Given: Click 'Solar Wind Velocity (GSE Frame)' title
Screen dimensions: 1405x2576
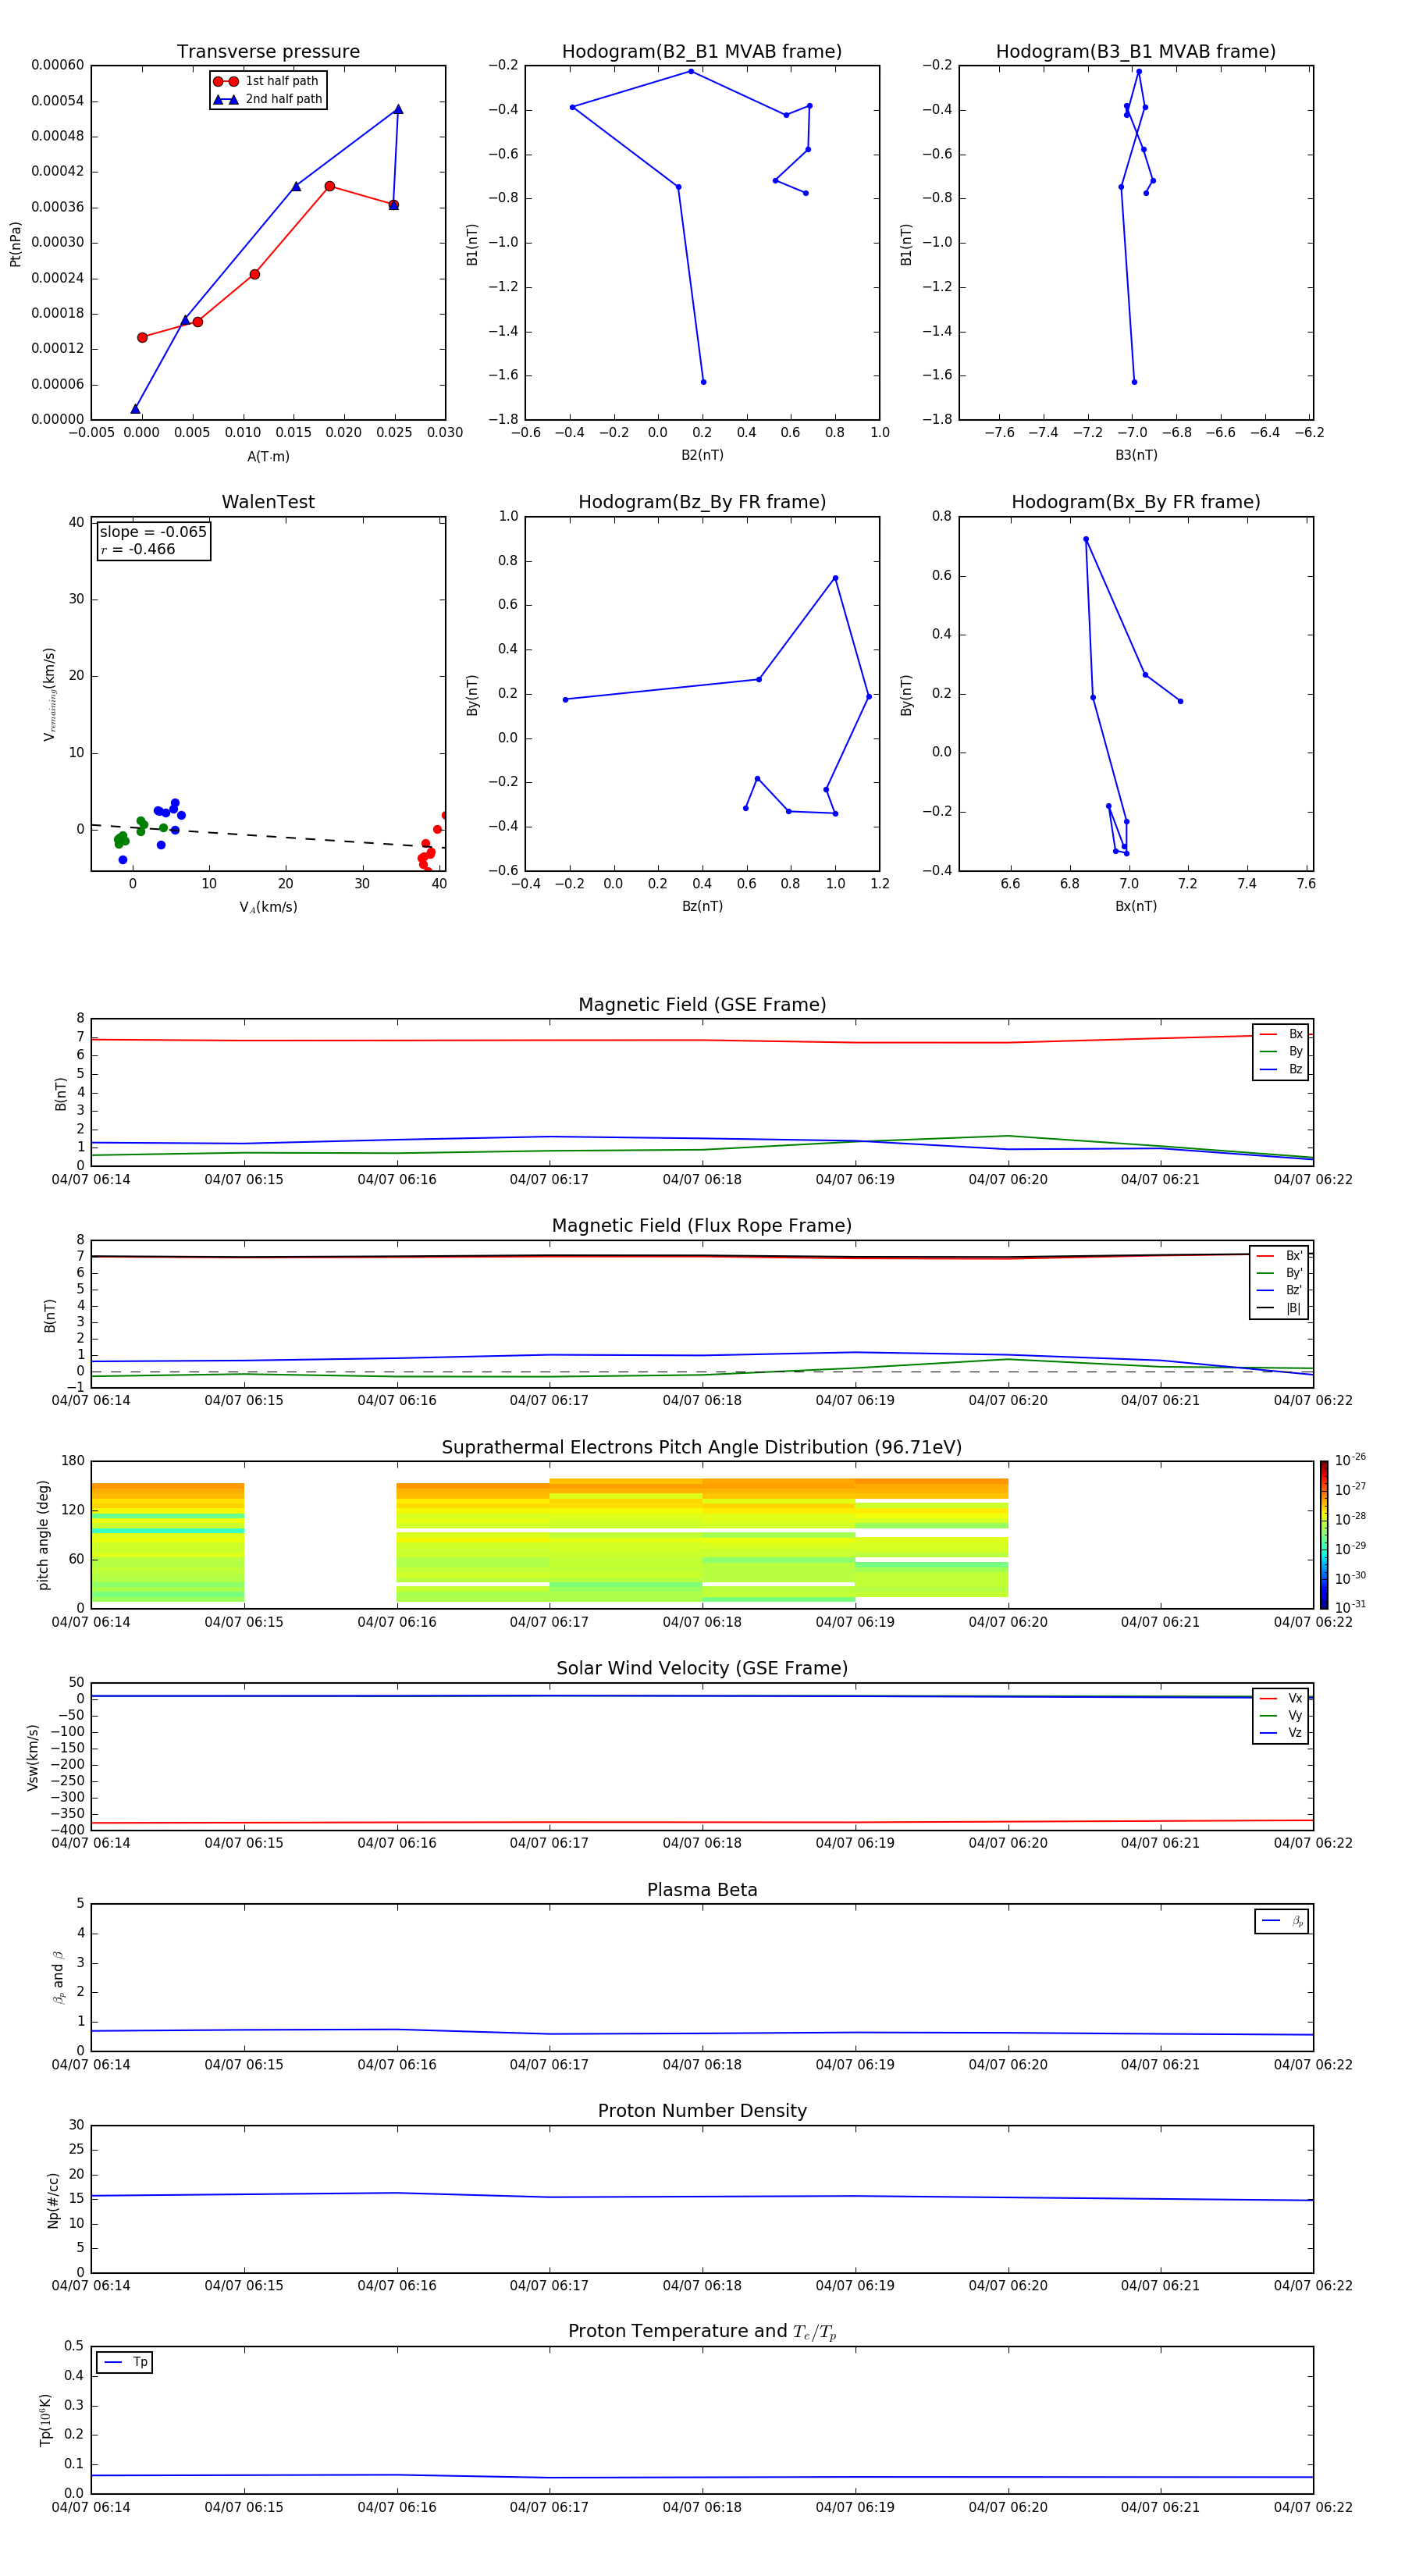Looking at the screenshot, I should click(702, 1668).
